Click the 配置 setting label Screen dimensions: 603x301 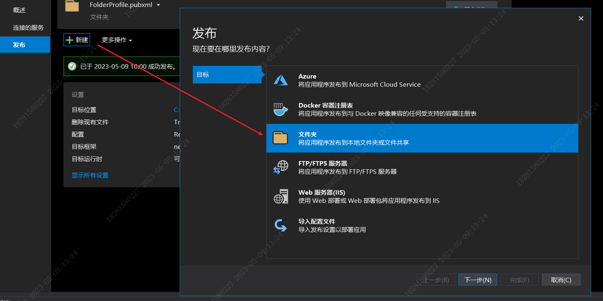(78, 134)
